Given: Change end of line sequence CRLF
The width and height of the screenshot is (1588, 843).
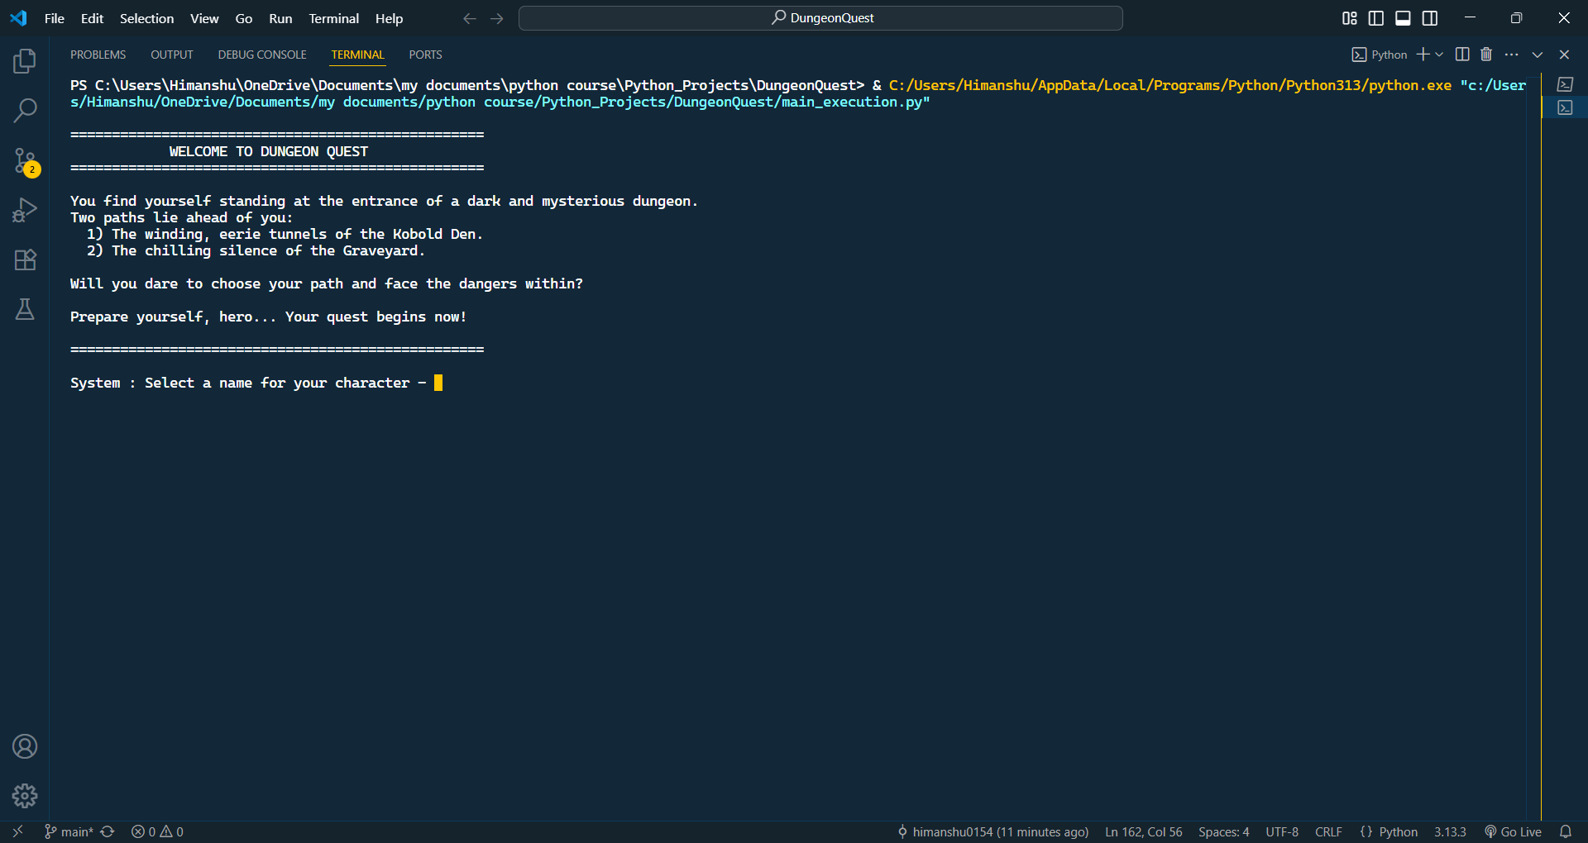Looking at the screenshot, I should (1328, 831).
